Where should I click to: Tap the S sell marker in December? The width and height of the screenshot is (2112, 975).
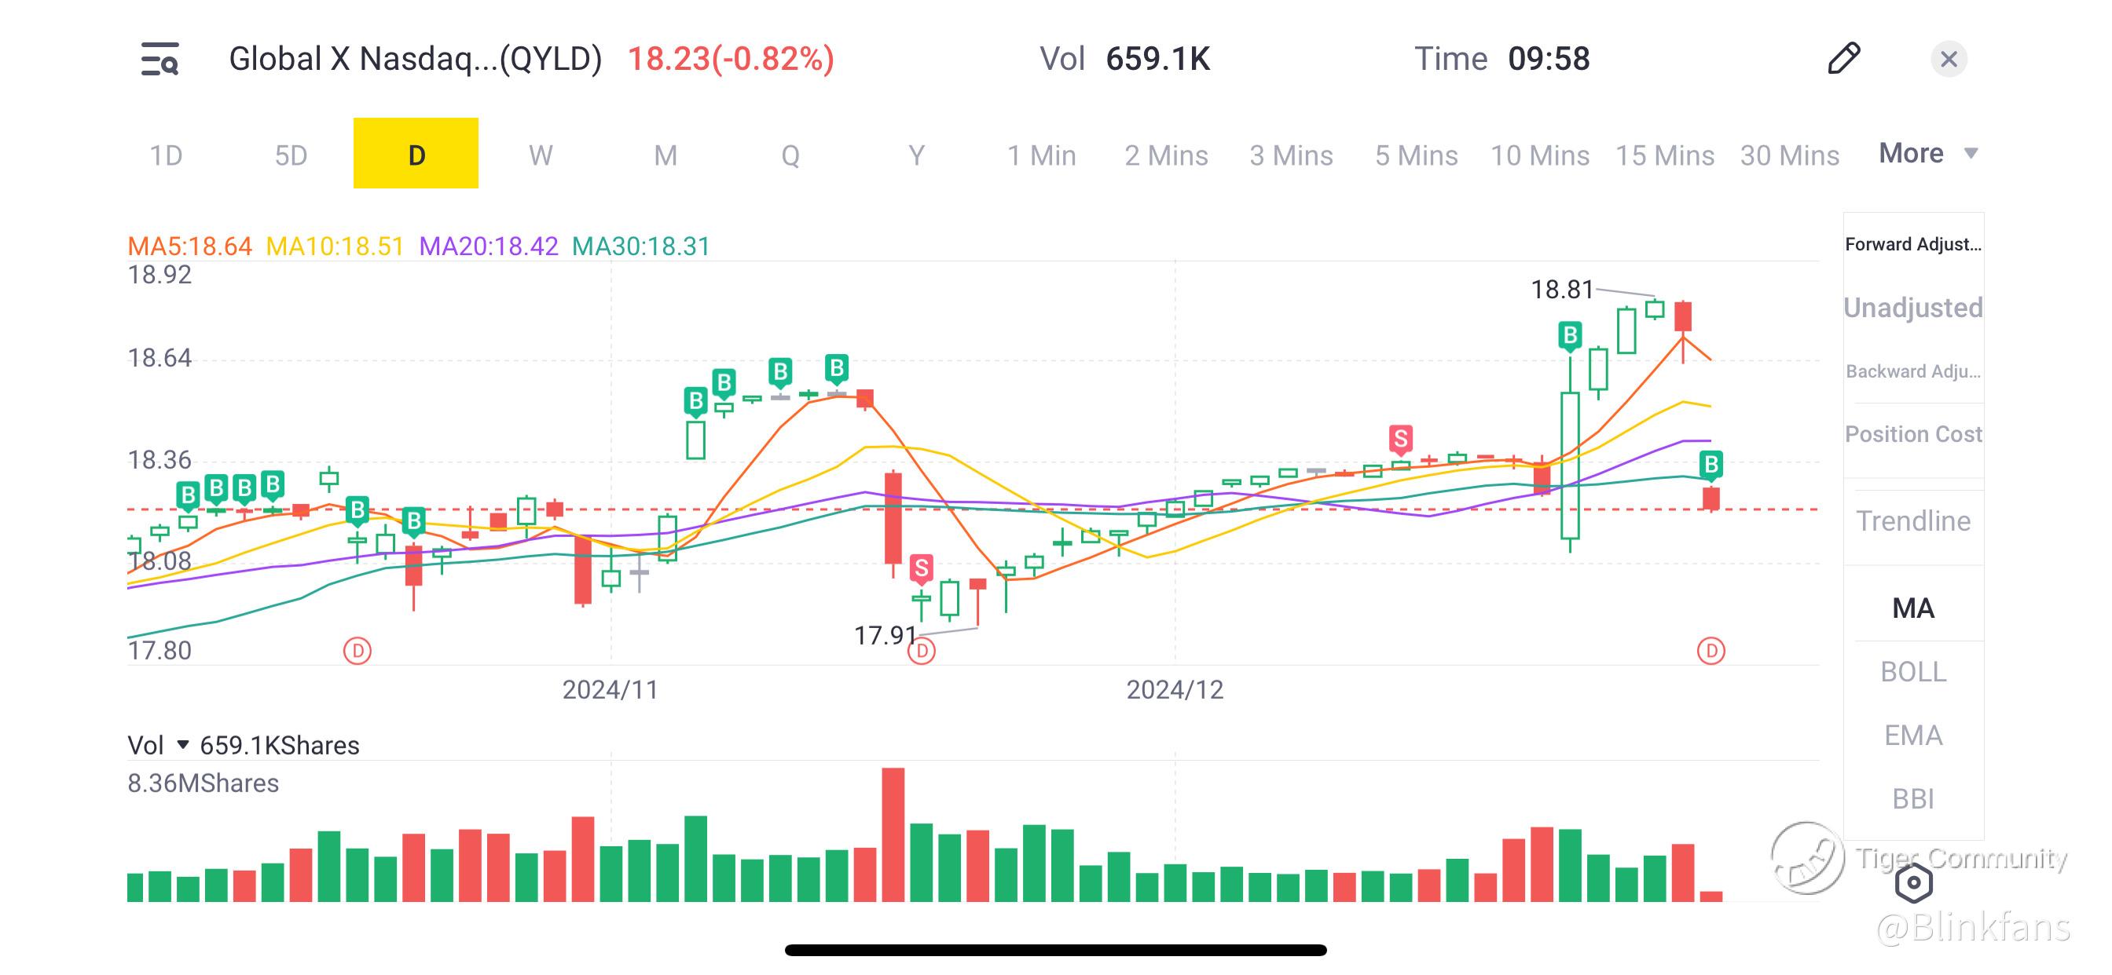click(x=1400, y=439)
